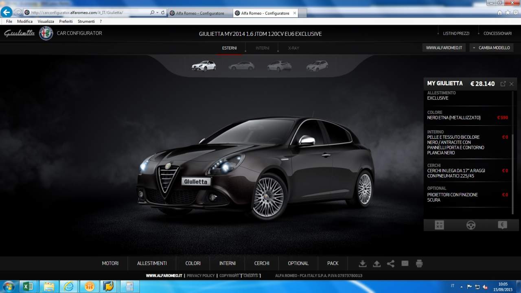
Task: Open the Visualizza menu
Action: coord(46,21)
